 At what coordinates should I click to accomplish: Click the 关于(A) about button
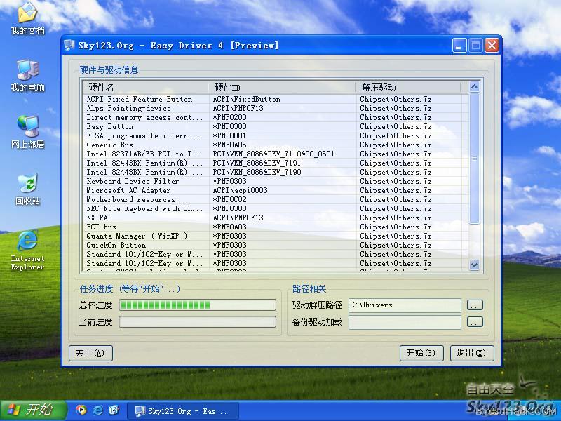coord(90,353)
